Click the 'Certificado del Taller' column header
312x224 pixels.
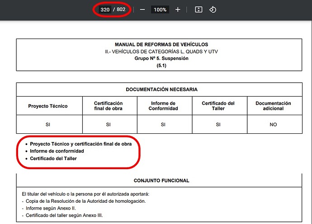(x=218, y=106)
